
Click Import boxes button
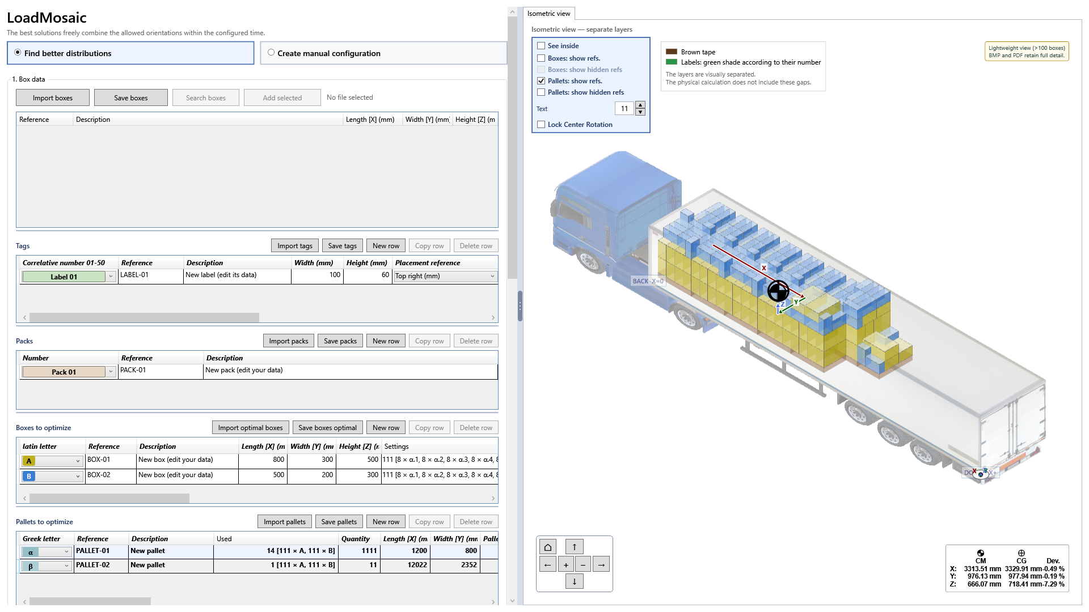[x=53, y=97]
